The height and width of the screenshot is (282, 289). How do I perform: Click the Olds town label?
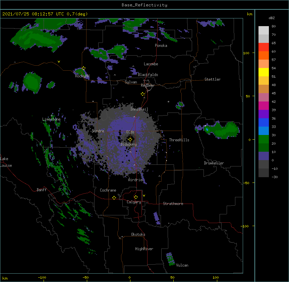click(130, 132)
